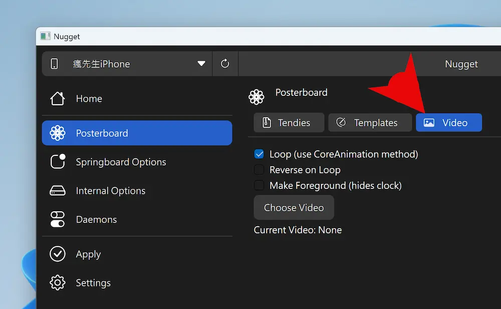This screenshot has height=309, width=501.
Task: Click the Apply checkmark circle icon
Action: (58, 254)
